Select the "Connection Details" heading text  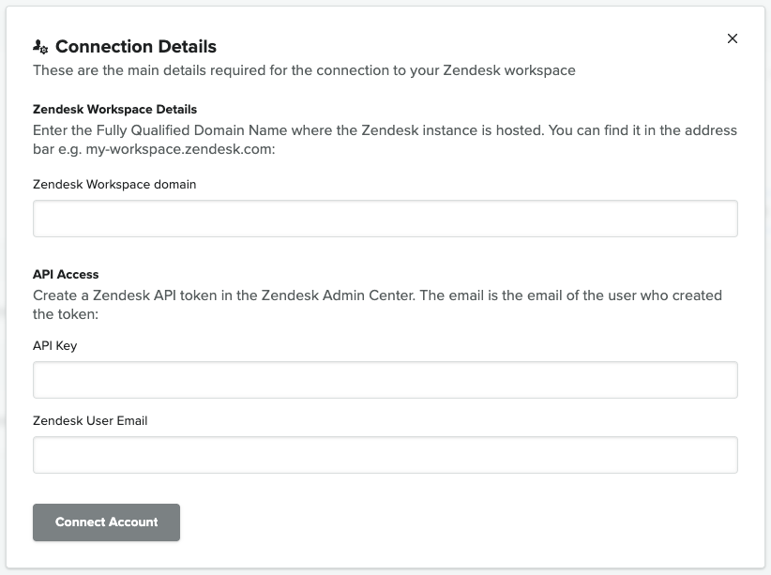point(136,47)
